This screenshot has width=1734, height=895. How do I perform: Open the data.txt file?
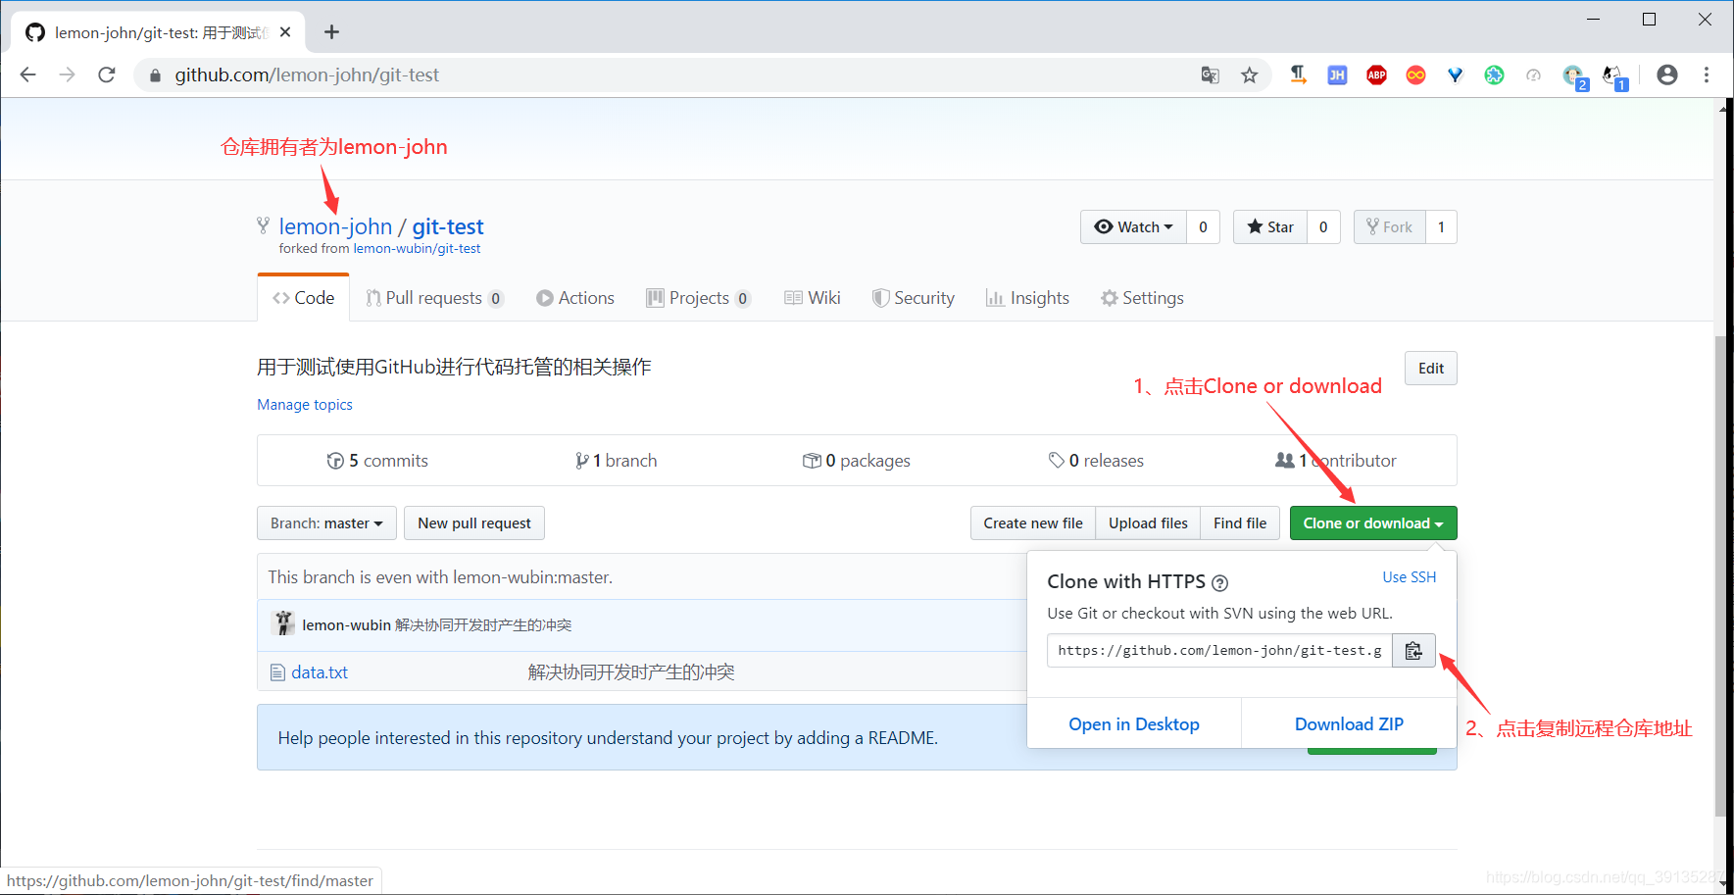pos(320,672)
